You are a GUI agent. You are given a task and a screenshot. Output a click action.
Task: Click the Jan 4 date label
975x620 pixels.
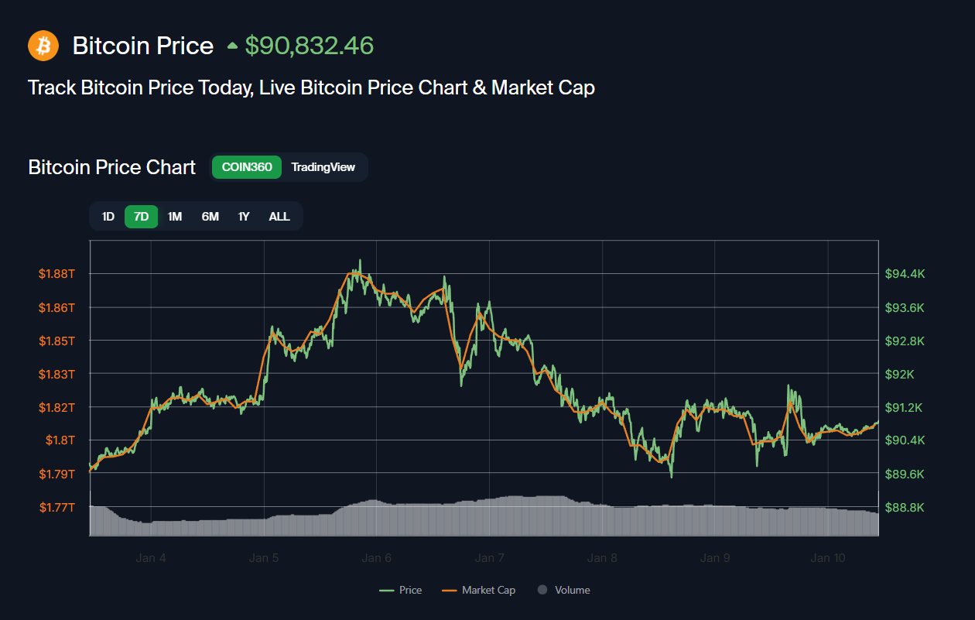pyautogui.click(x=150, y=557)
